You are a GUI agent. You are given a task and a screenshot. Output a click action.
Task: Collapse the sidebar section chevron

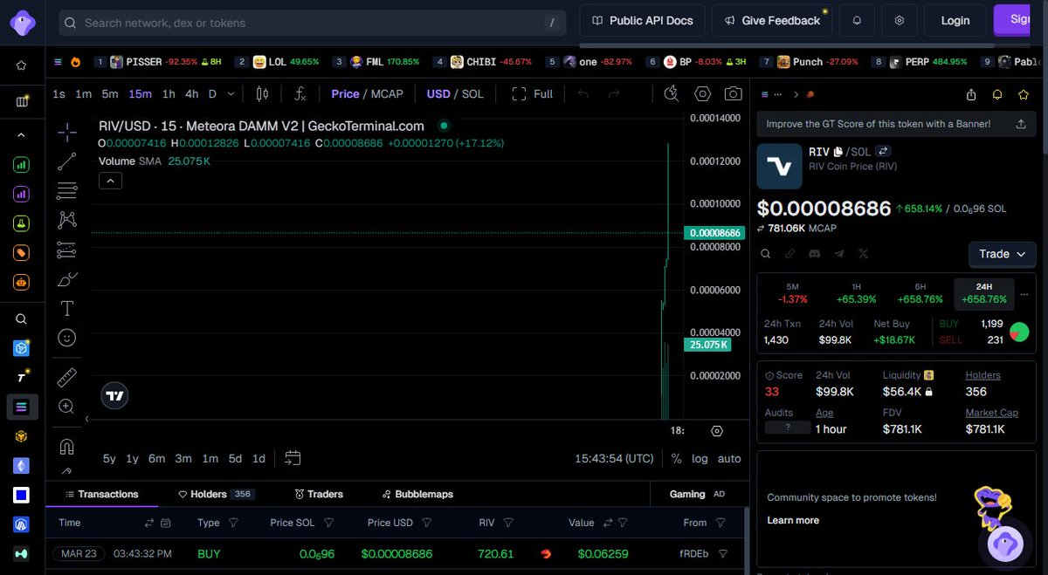pyautogui.click(x=21, y=135)
